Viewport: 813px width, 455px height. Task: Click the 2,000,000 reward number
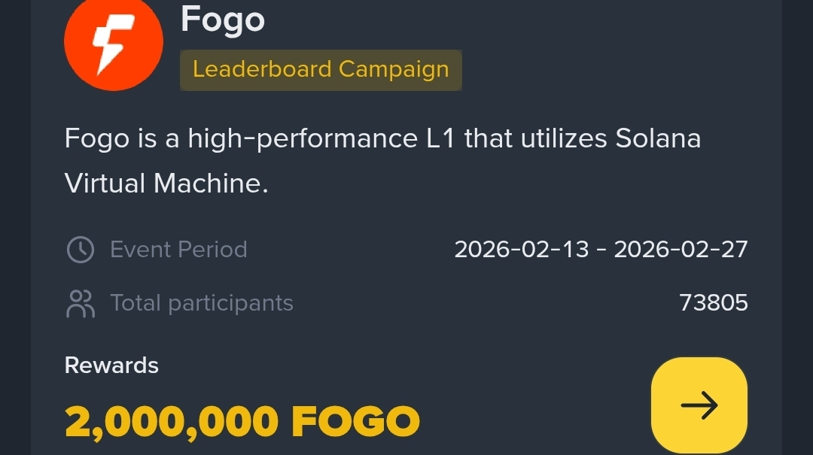tap(172, 422)
